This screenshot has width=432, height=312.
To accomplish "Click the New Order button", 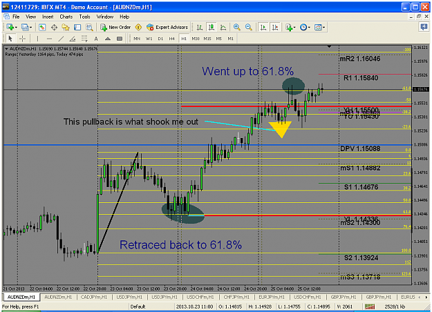I will pos(115,27).
